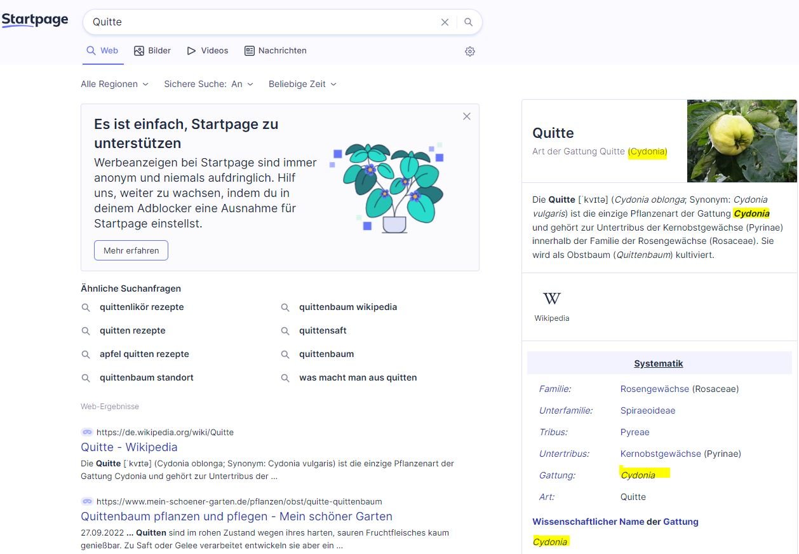This screenshot has height=554, width=799.
Task: Clear the search field with the X icon
Action: click(445, 22)
